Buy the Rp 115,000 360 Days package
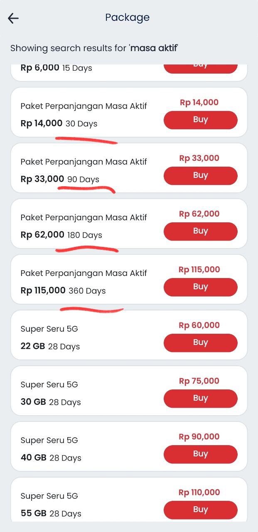This screenshot has width=258, height=532. [200, 287]
